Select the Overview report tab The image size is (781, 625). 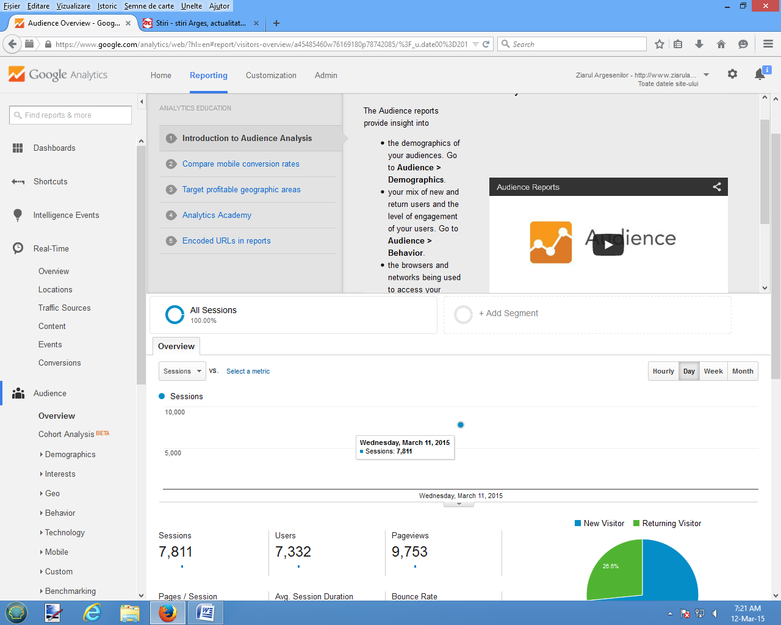[176, 346]
